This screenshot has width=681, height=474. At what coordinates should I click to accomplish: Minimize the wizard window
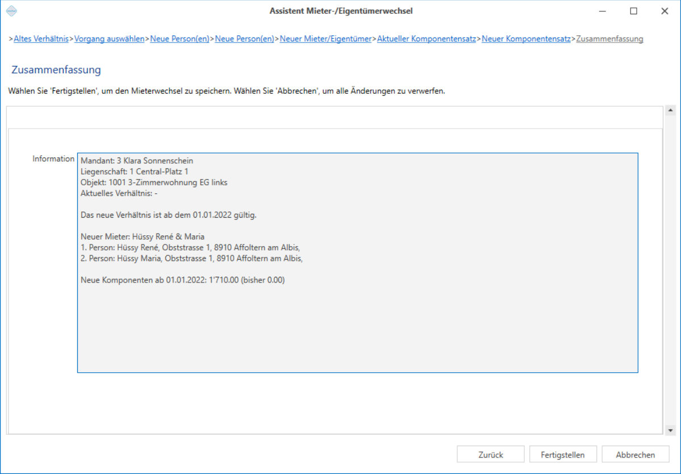point(603,11)
